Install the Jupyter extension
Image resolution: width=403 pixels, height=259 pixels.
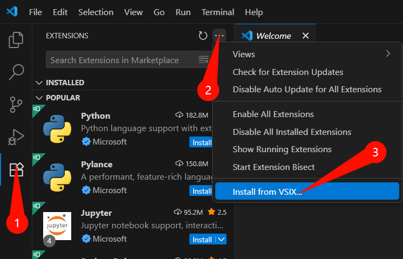202,240
